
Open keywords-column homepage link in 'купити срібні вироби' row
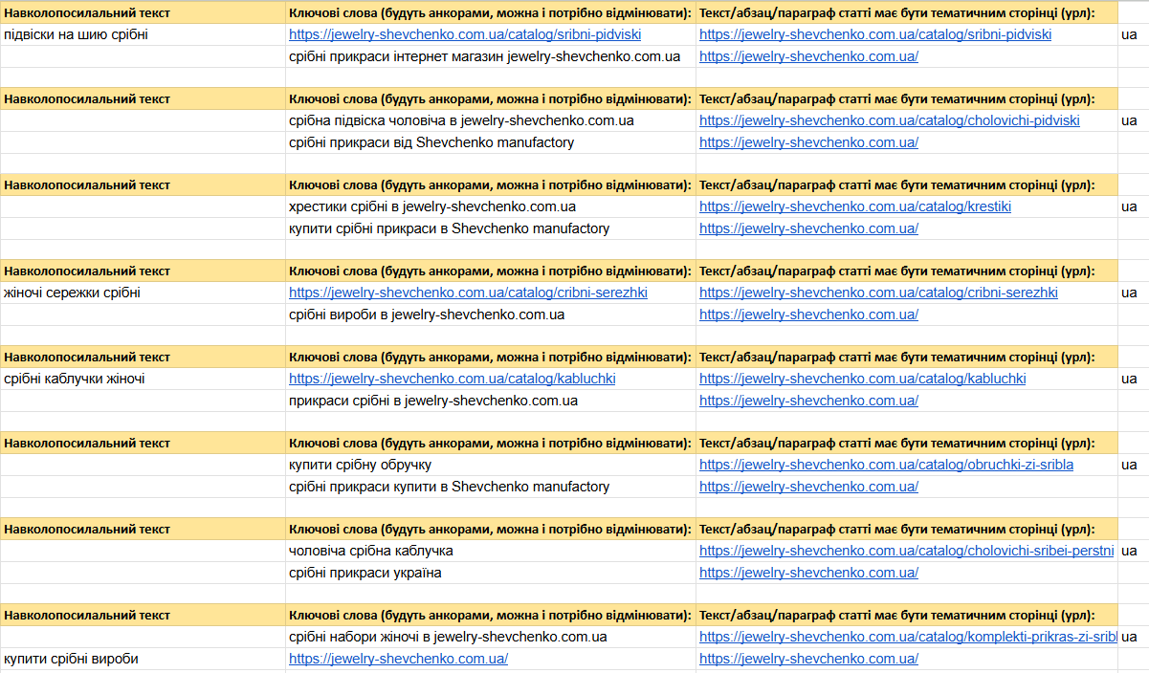coord(398,659)
